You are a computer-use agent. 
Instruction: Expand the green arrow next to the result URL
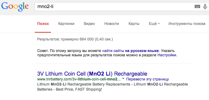(x=123, y=79)
